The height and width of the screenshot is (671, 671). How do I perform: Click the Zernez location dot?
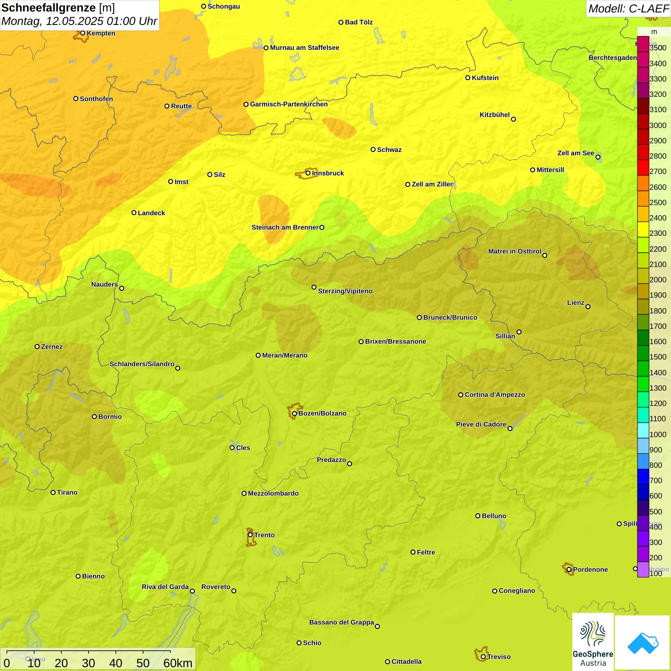click(37, 347)
